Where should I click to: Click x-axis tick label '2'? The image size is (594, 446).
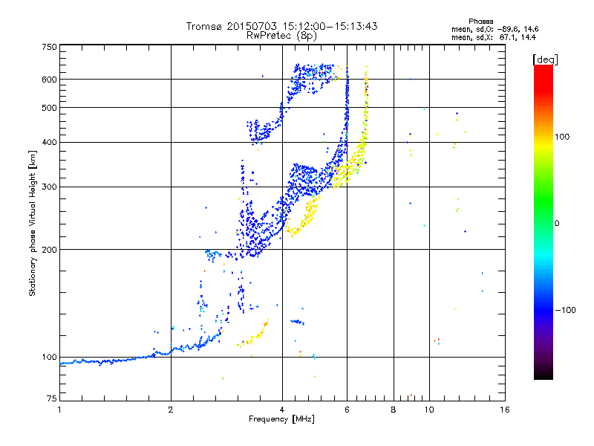click(x=171, y=410)
